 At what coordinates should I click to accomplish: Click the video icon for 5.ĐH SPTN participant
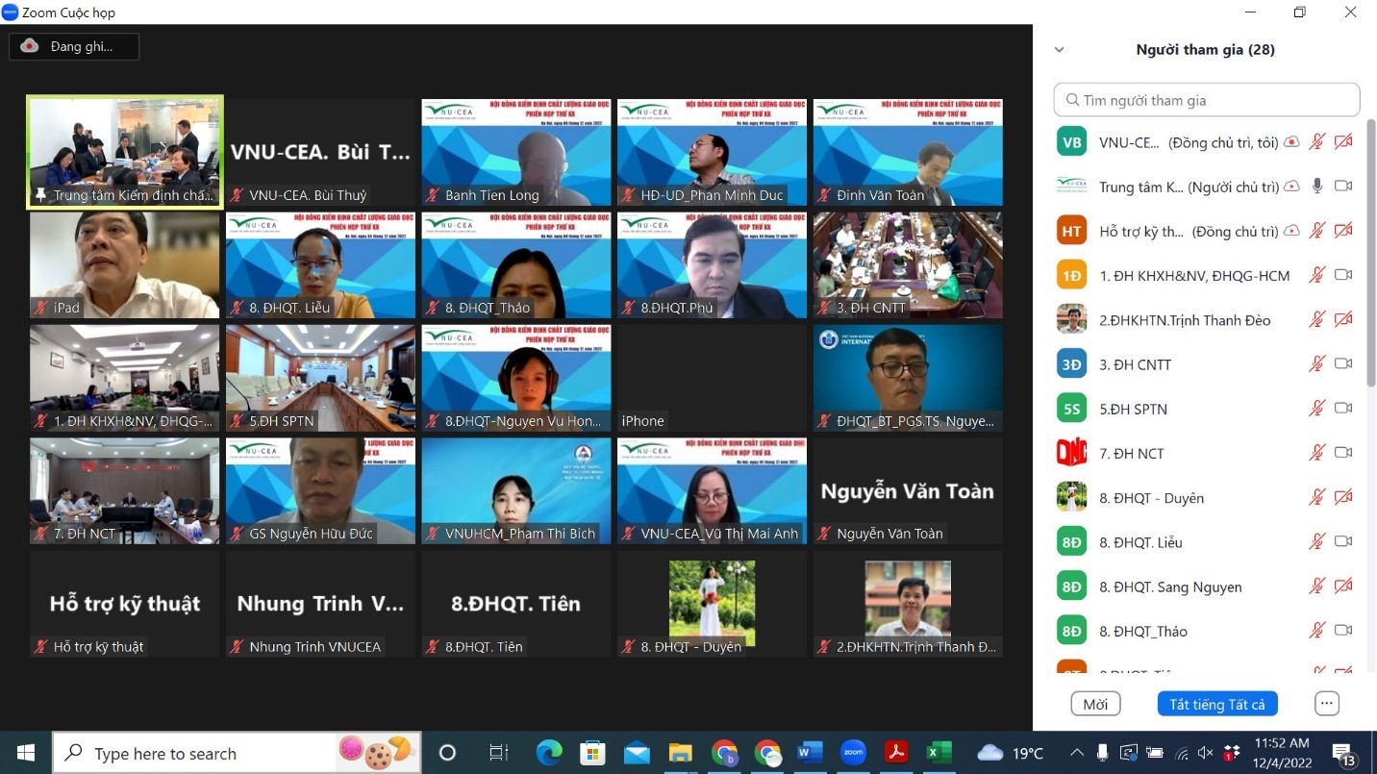point(1343,409)
